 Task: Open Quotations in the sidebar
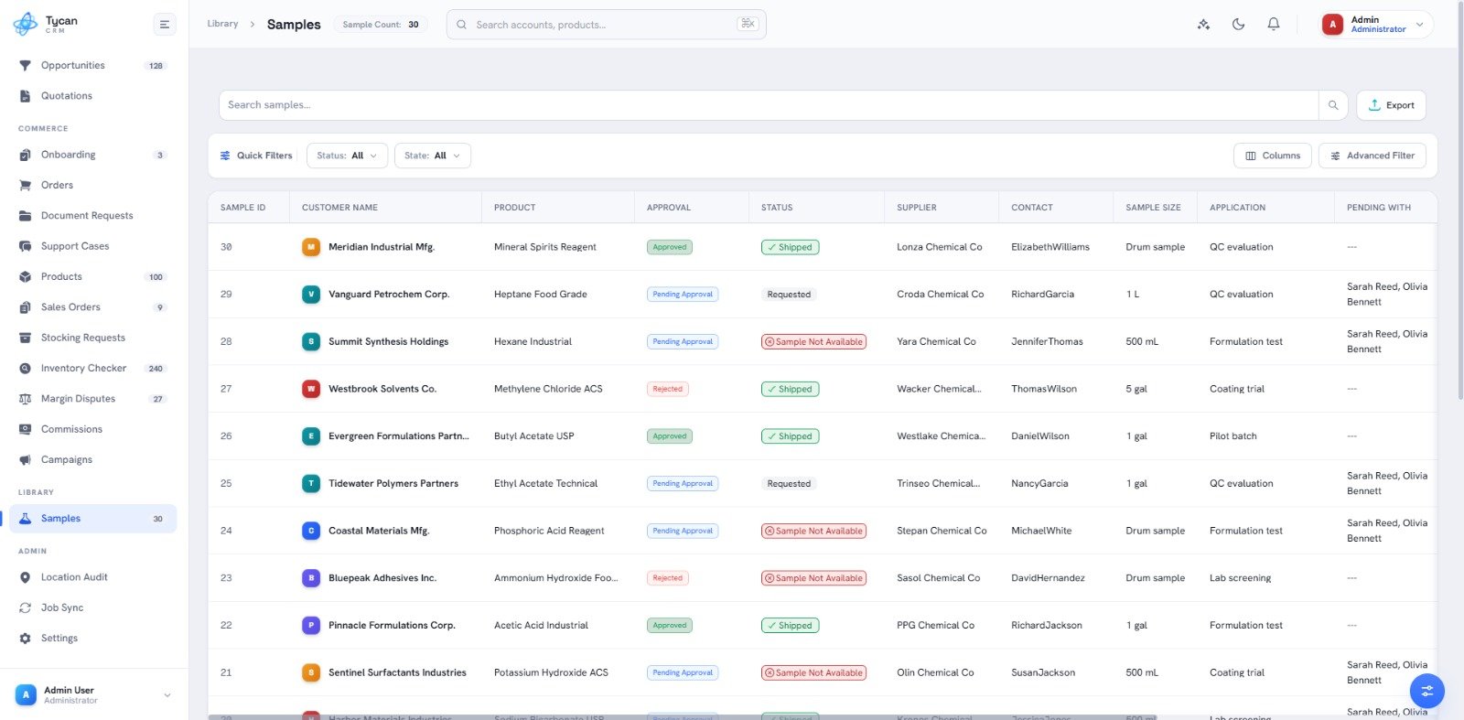(92, 96)
